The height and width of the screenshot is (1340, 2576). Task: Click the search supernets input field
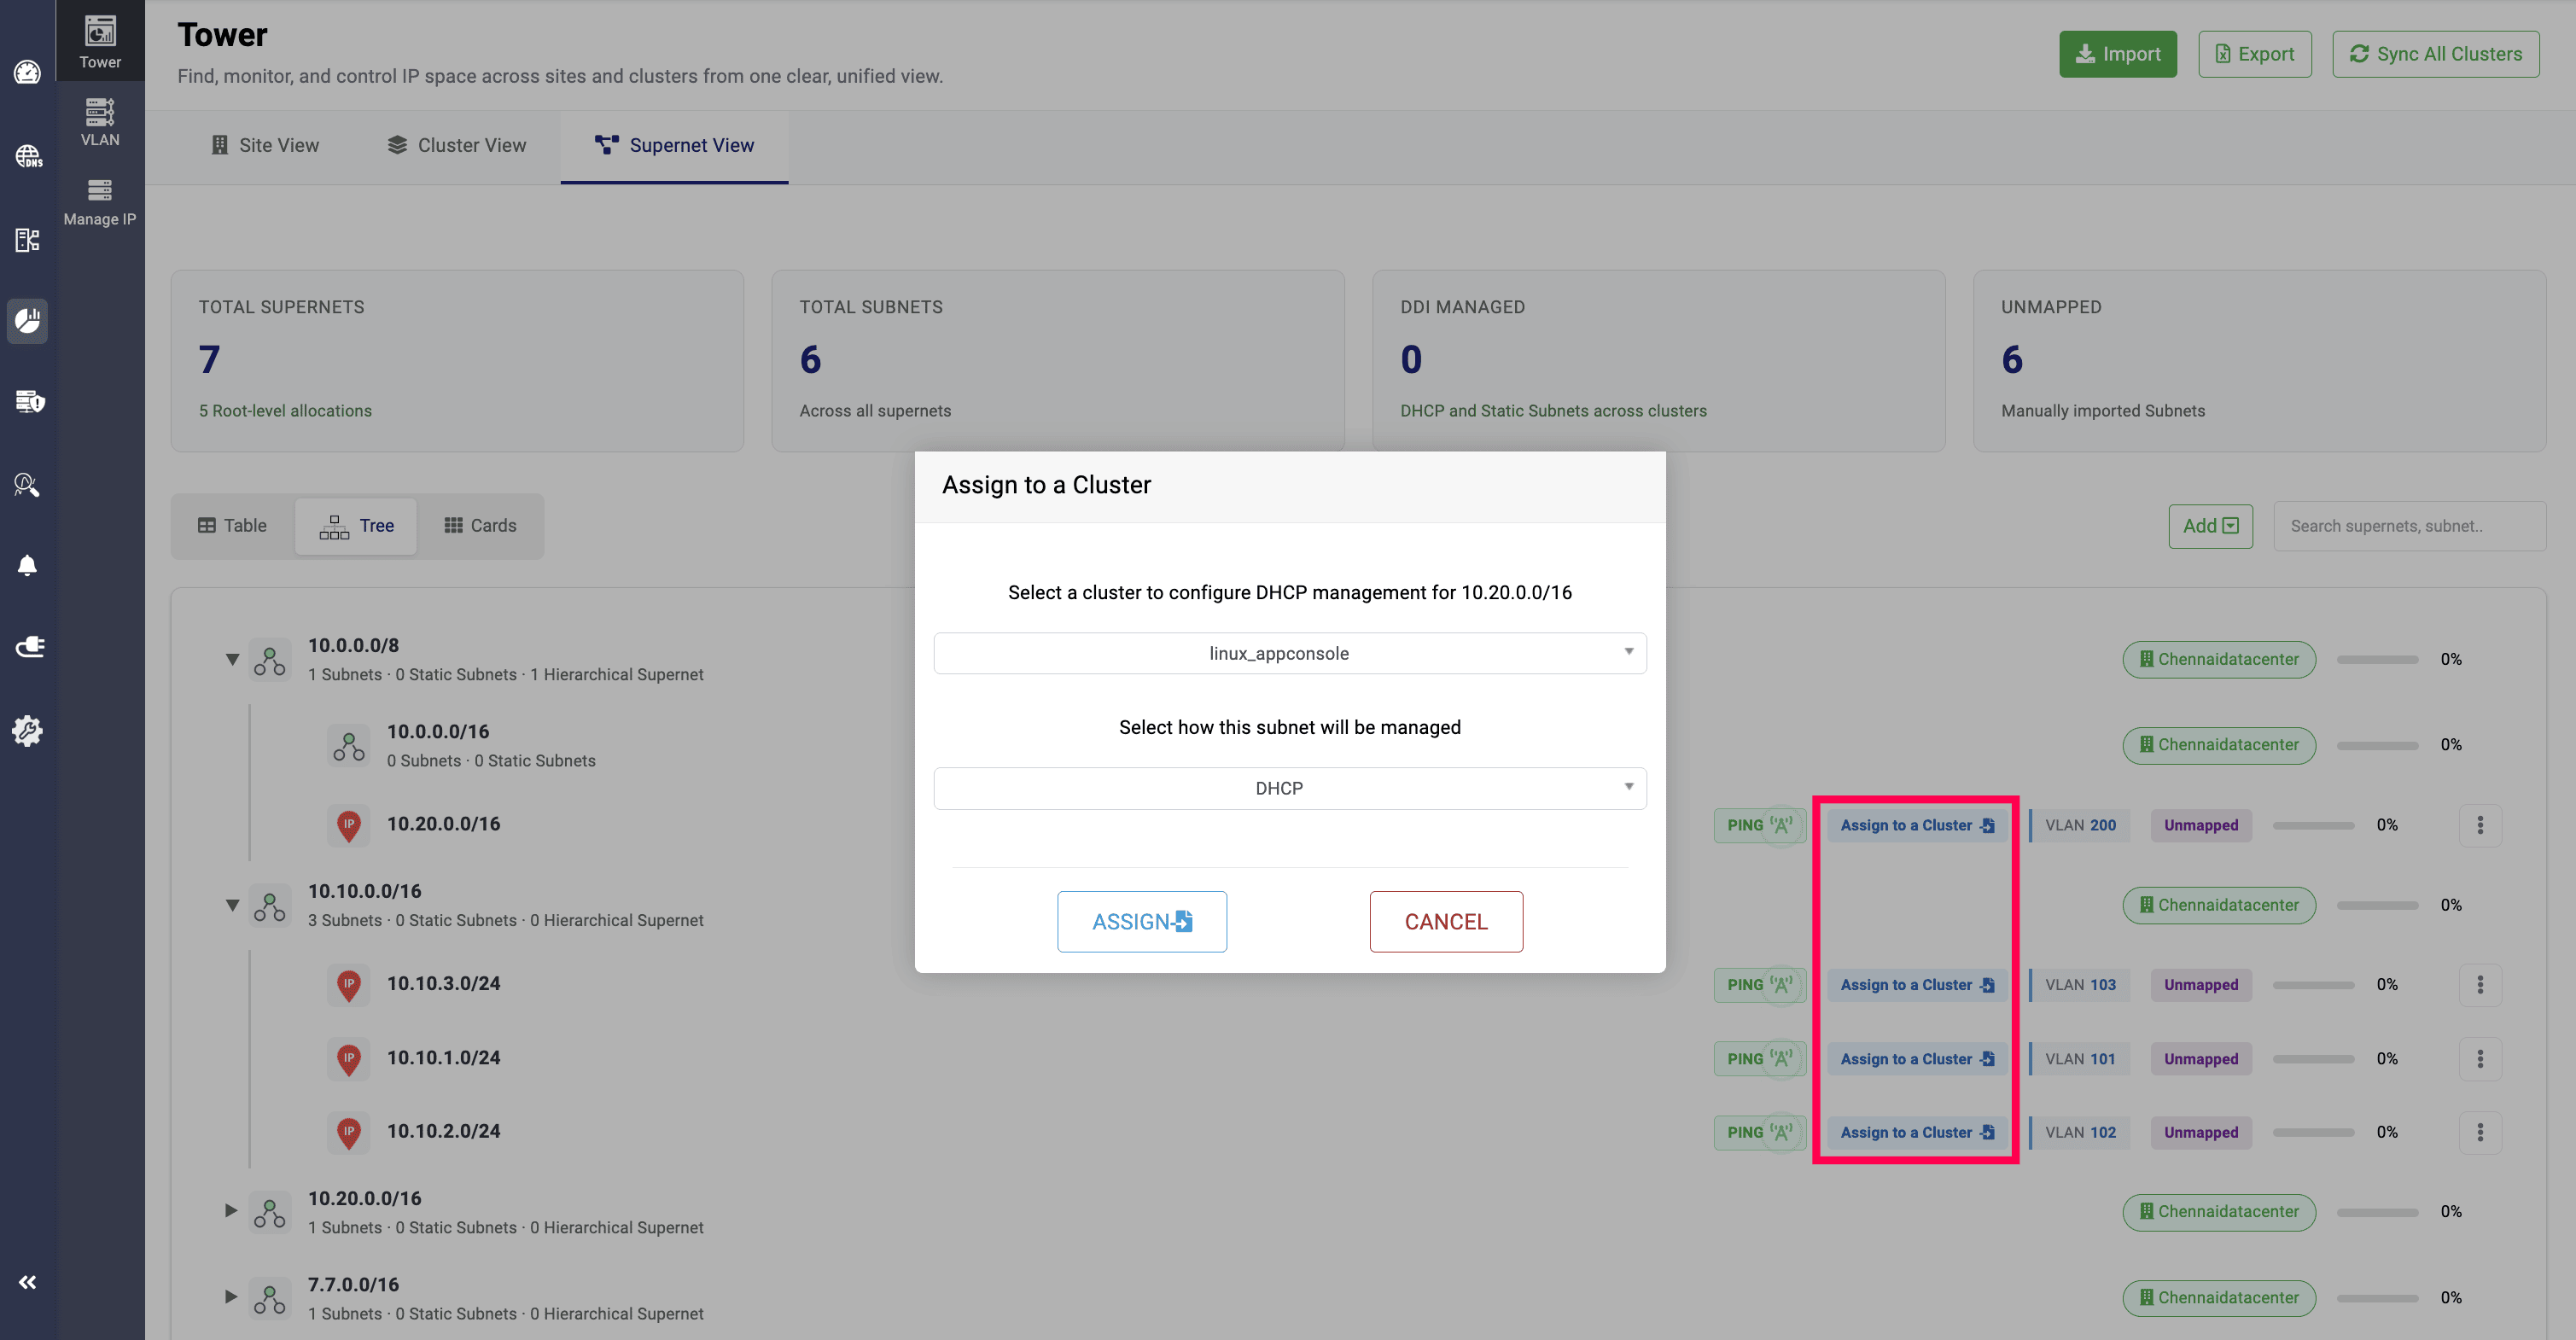point(2408,526)
